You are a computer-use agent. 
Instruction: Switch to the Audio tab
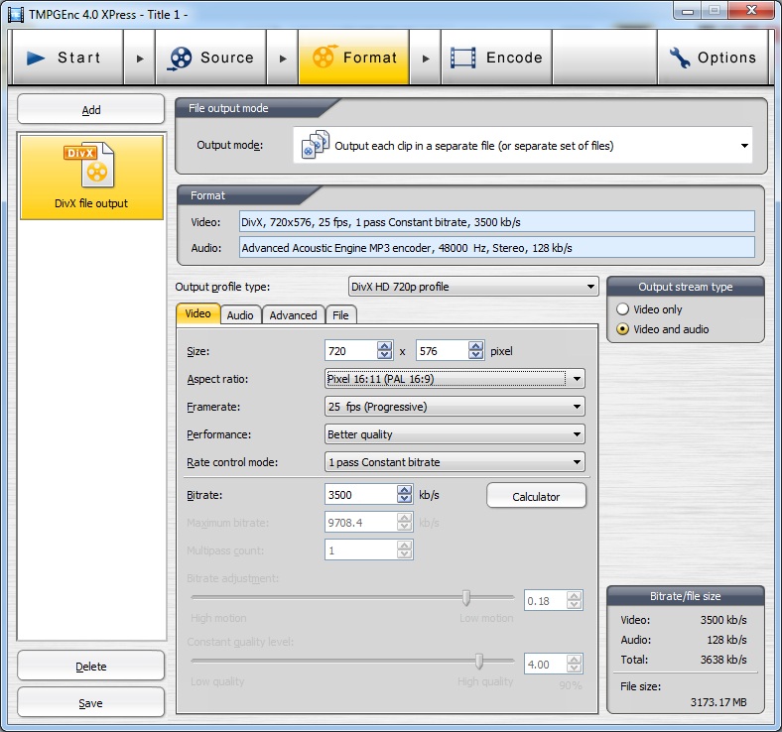coord(239,315)
